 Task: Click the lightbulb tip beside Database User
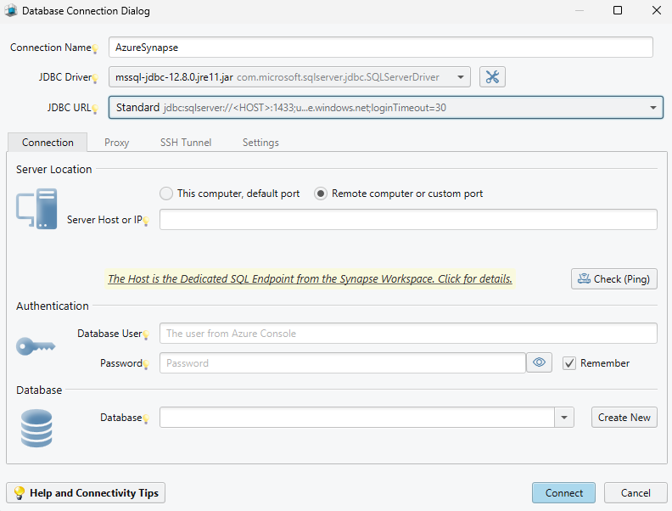146,335
